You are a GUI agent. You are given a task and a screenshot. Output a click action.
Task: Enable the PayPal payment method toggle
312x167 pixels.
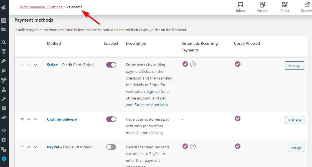click(x=111, y=147)
